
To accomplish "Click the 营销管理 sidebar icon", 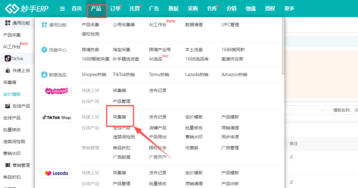I will click(x=8, y=165).
